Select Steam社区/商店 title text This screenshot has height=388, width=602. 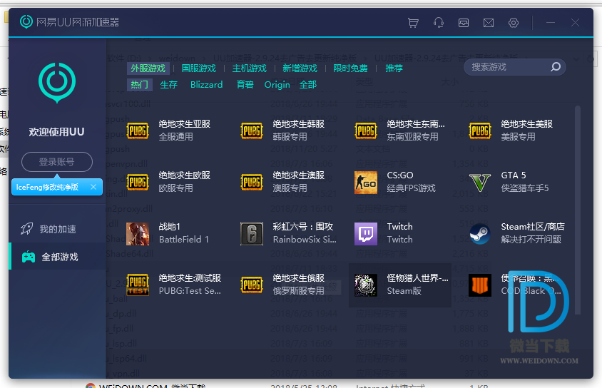pos(533,227)
